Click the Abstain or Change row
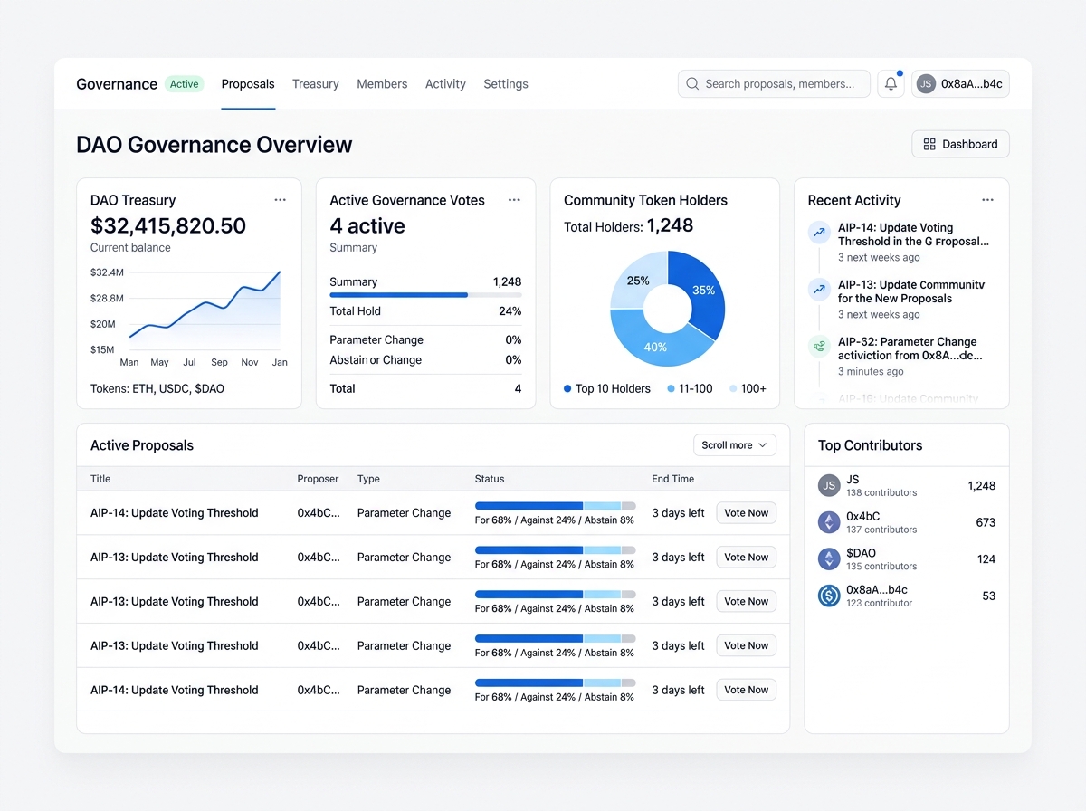Image resolution: width=1086 pixels, height=811 pixels. click(425, 360)
